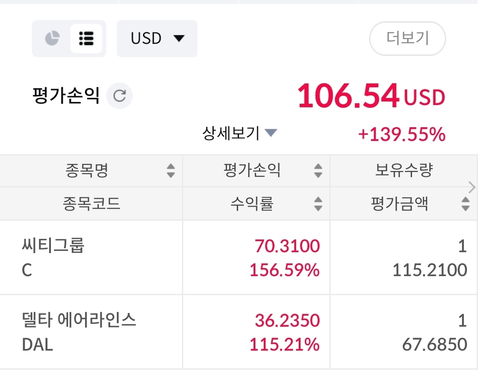The width and height of the screenshot is (478, 371).
Task: Tap the DAL ticker code
Action: pyautogui.click(x=38, y=344)
